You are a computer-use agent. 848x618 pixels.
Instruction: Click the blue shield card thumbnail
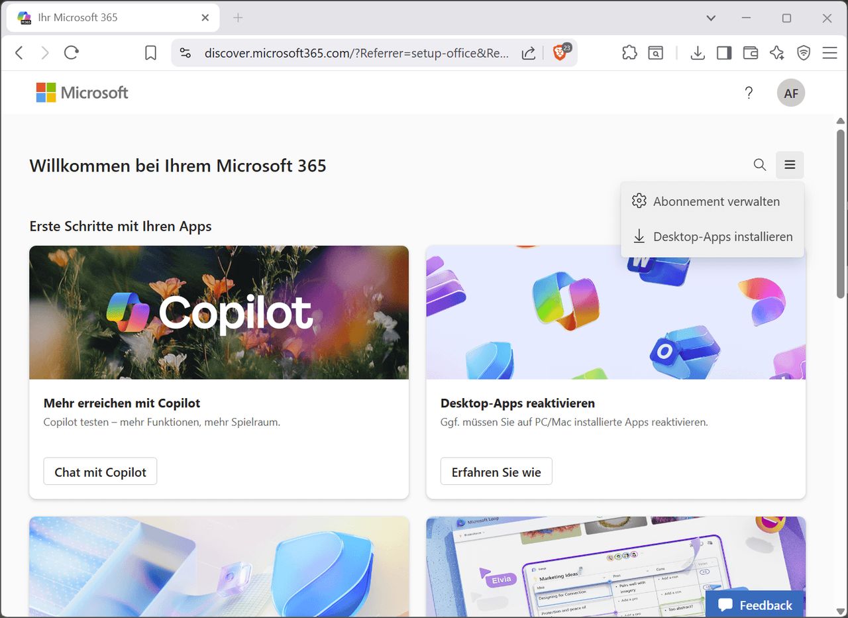pyautogui.click(x=219, y=567)
